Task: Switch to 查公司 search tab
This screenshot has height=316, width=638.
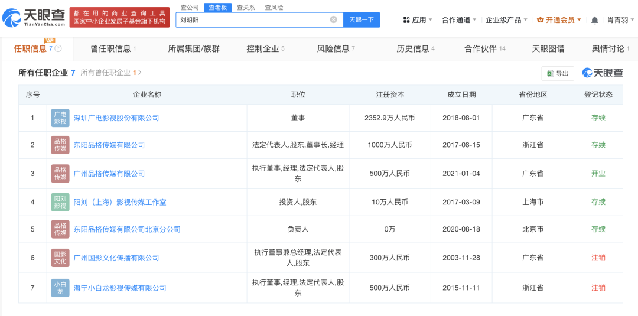Action: tap(190, 7)
